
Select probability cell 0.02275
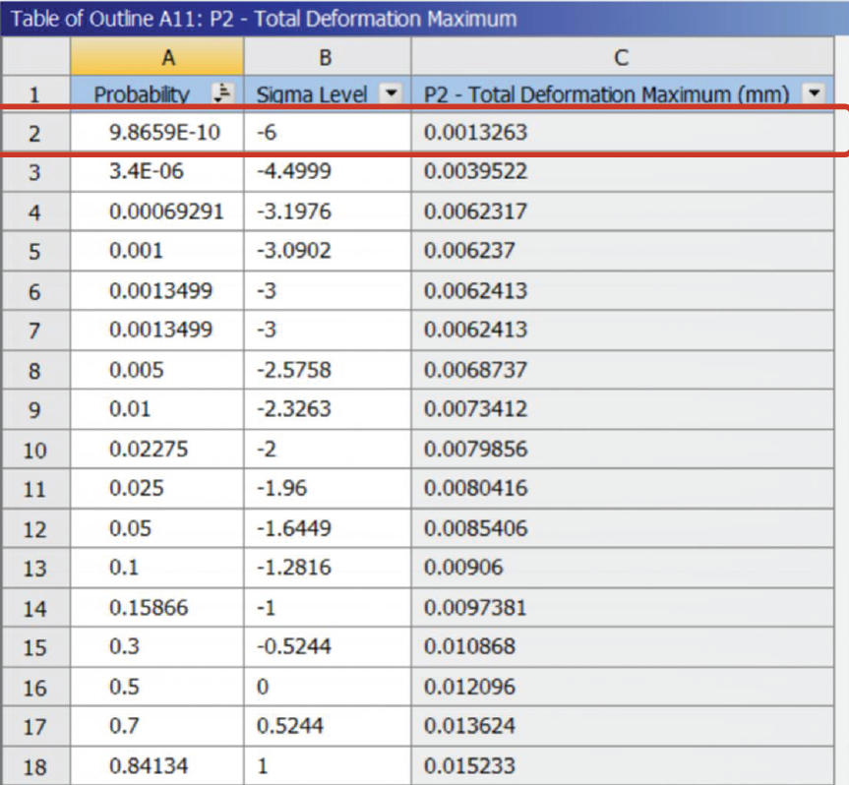[157, 449]
